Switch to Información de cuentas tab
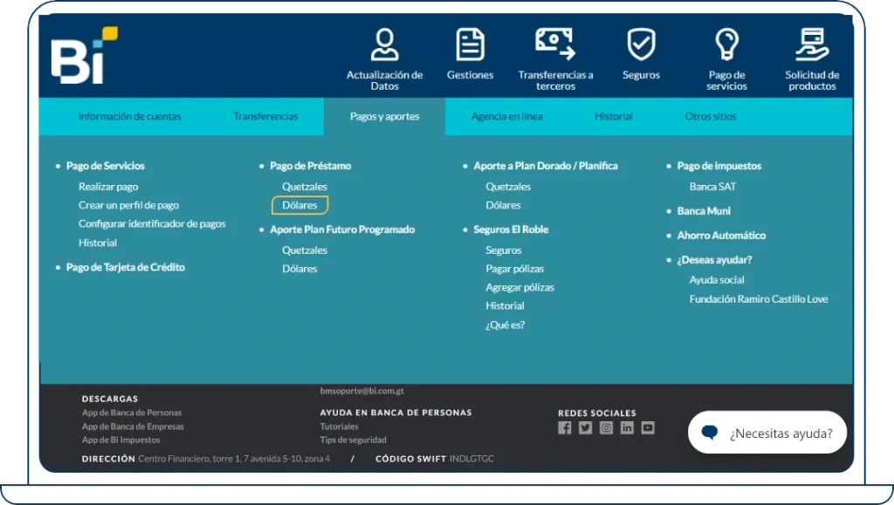The height and width of the screenshot is (505, 894). [x=129, y=117]
